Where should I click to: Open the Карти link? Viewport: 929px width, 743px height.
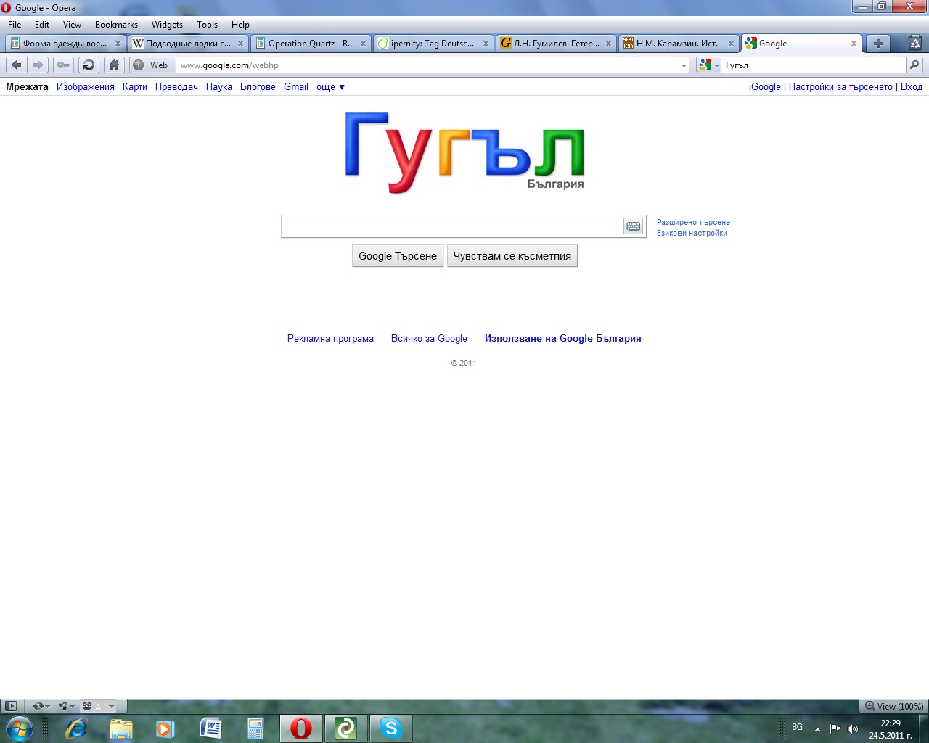(135, 87)
